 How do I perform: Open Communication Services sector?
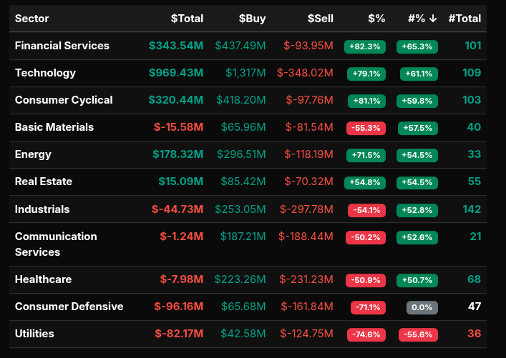click(56, 244)
